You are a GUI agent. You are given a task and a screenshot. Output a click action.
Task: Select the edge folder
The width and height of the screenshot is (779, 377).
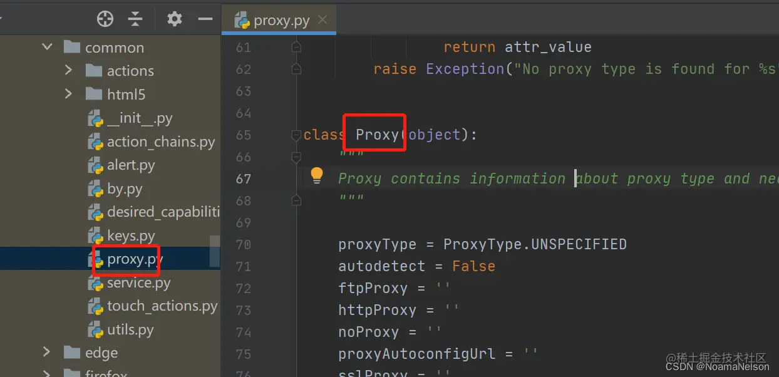101,353
